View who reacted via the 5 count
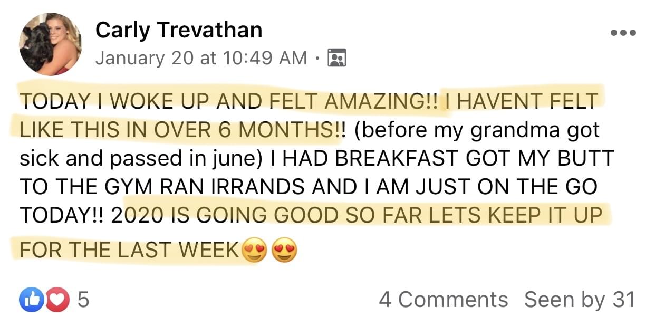This screenshot has width=655, height=326. [x=83, y=300]
